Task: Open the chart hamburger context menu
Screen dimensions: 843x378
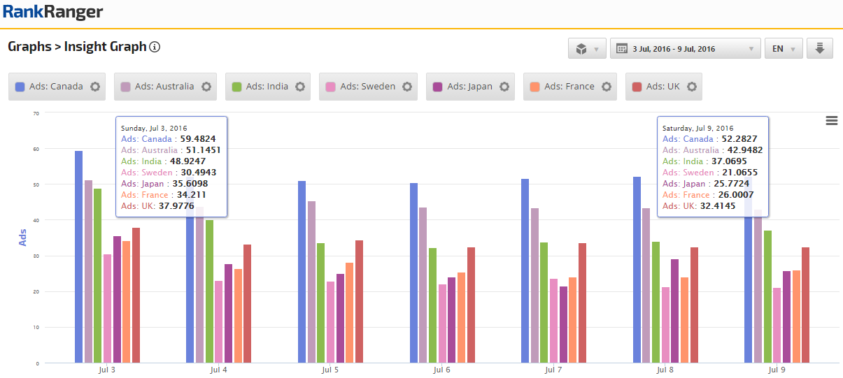Action: click(831, 120)
